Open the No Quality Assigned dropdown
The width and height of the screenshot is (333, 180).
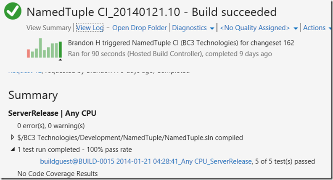point(259,28)
